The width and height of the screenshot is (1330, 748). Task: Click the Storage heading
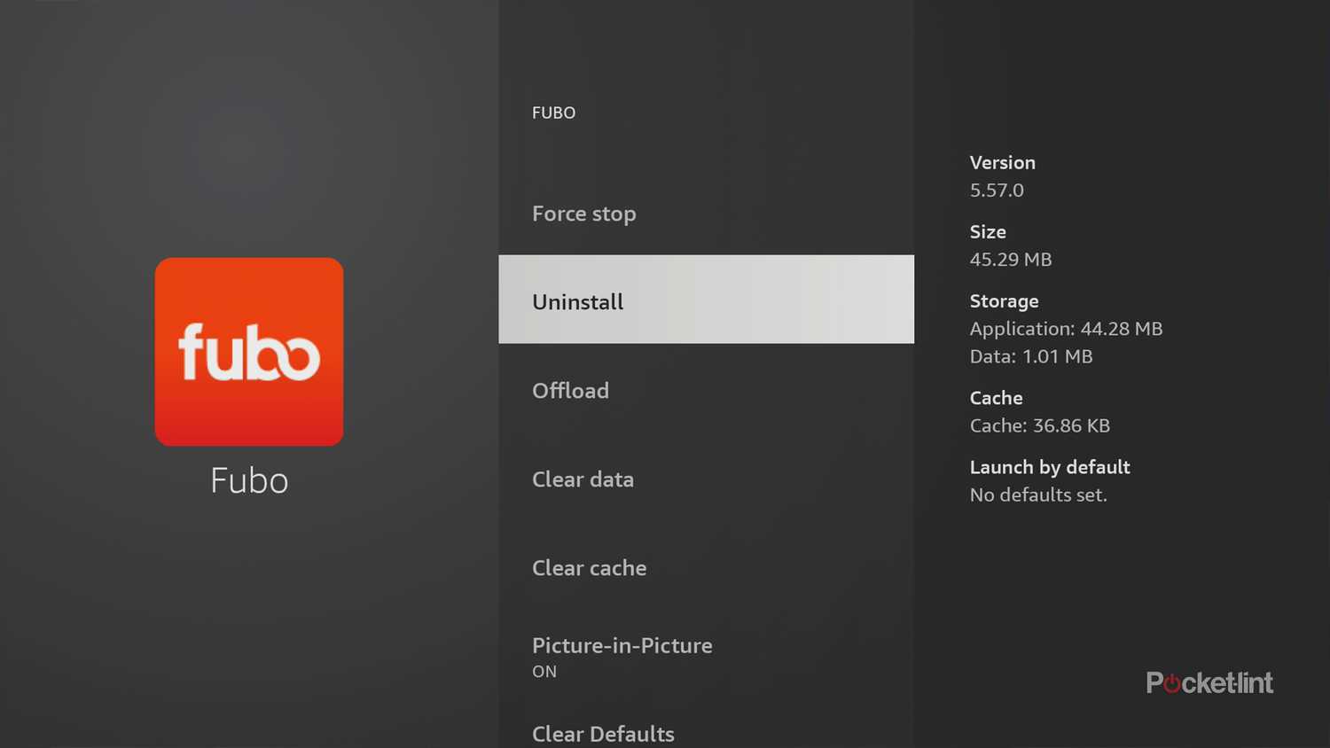coord(1005,301)
